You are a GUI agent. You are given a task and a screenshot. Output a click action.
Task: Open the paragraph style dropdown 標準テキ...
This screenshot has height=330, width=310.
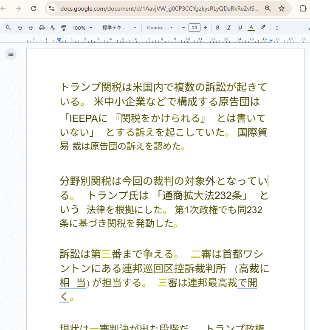(119, 28)
